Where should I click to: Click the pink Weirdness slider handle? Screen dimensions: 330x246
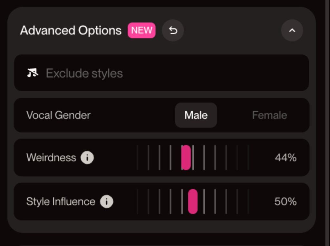coord(186,158)
